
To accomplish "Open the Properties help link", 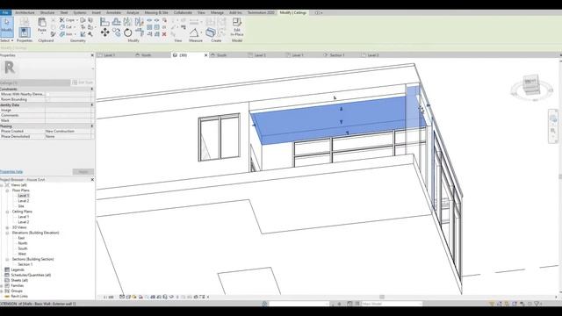I will tap(11, 172).
